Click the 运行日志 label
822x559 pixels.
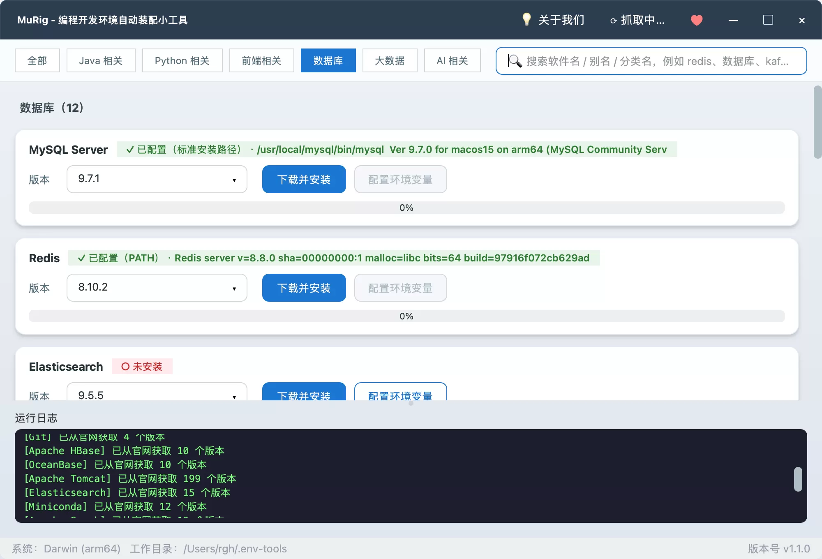click(36, 418)
